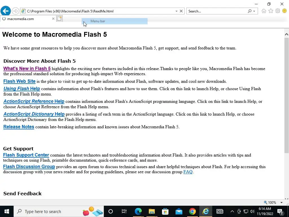Screen dimensions: 289x217
Task: Click the Internet Explorer Back arrow button
Action: tap(6, 11)
